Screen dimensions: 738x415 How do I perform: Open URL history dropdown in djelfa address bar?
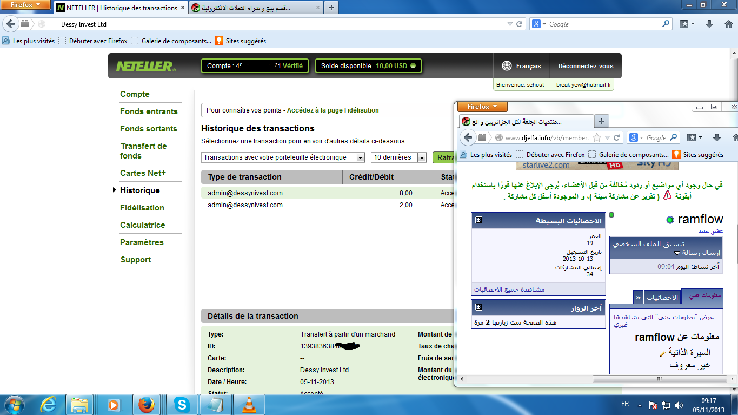tap(607, 138)
